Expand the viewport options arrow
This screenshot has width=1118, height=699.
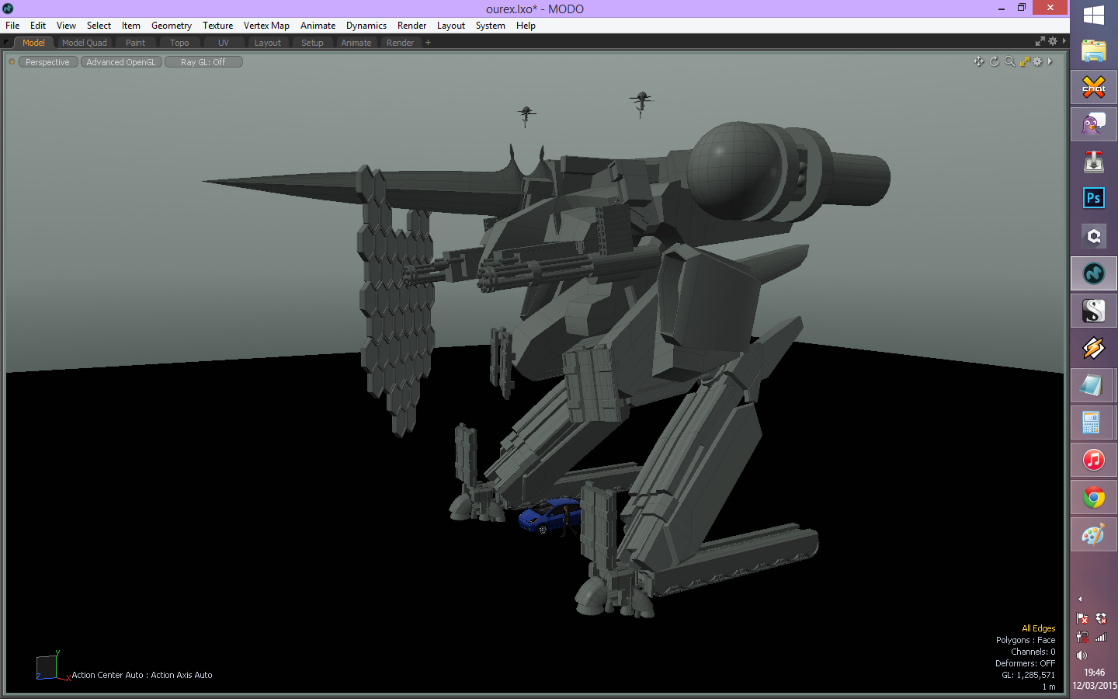[x=1050, y=61]
